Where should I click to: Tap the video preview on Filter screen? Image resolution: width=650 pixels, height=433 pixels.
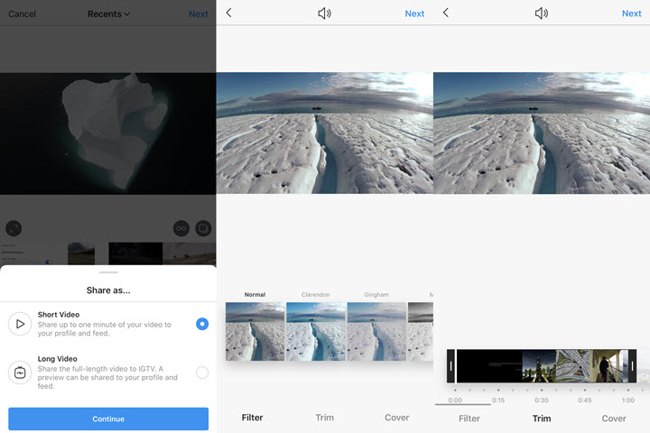[x=325, y=133]
